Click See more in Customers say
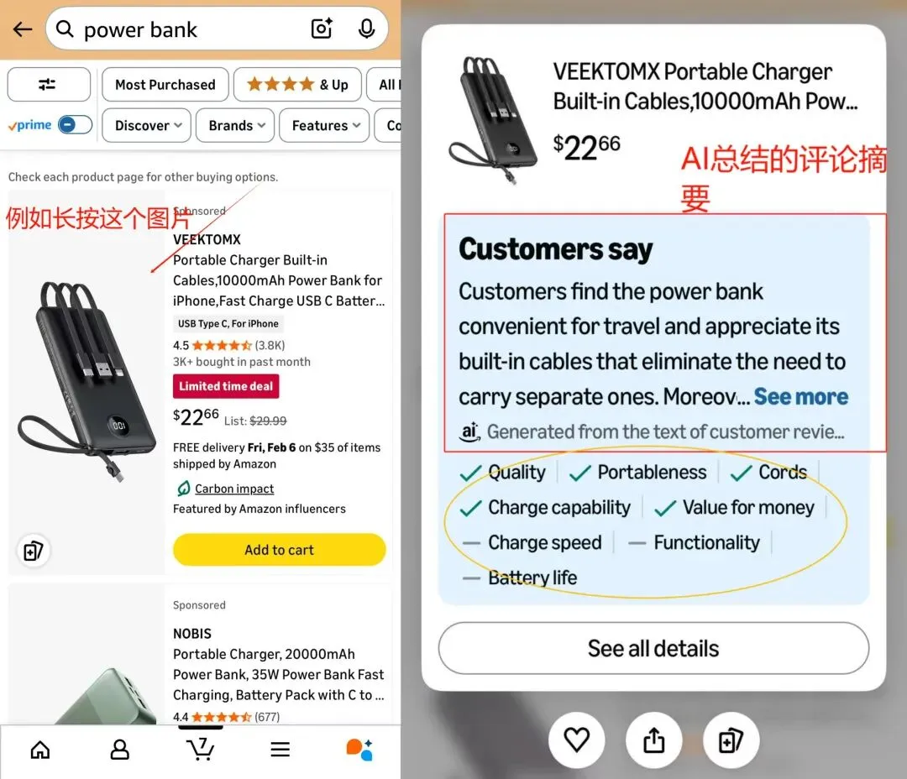 800,397
